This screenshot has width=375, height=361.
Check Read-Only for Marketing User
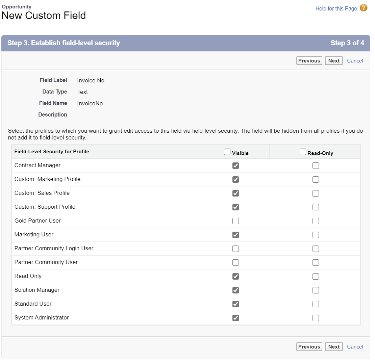coord(316,235)
